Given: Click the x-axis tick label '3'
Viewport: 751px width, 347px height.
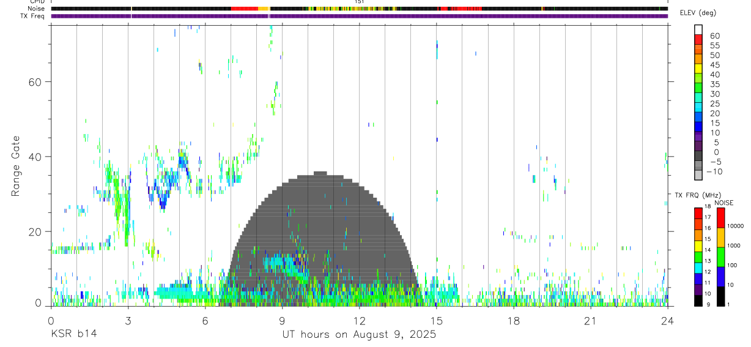Looking at the screenshot, I should pyautogui.click(x=128, y=321).
